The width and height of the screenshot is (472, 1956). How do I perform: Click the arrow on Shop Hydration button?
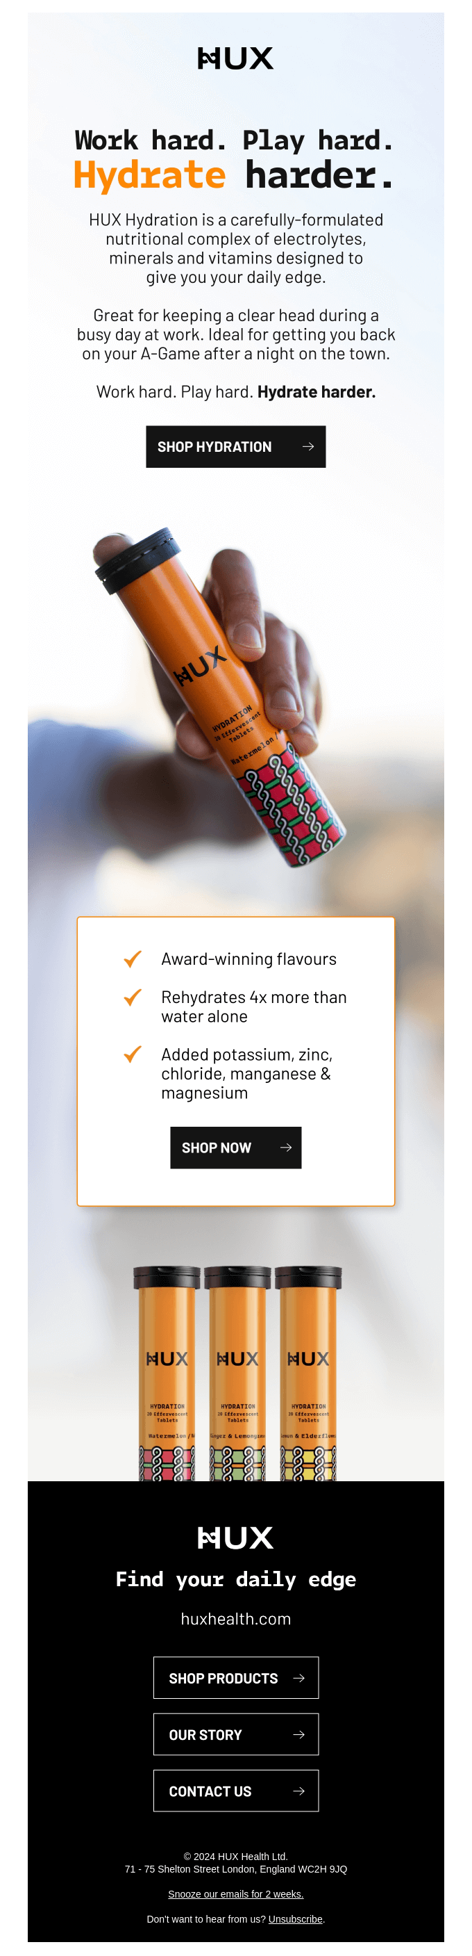(308, 446)
